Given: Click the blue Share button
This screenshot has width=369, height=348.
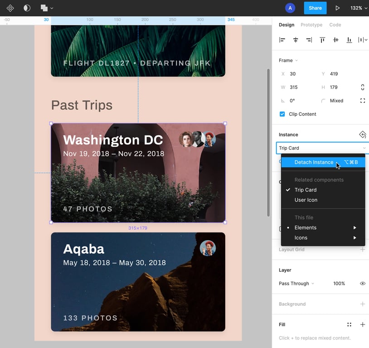Looking at the screenshot, I should 315,8.
